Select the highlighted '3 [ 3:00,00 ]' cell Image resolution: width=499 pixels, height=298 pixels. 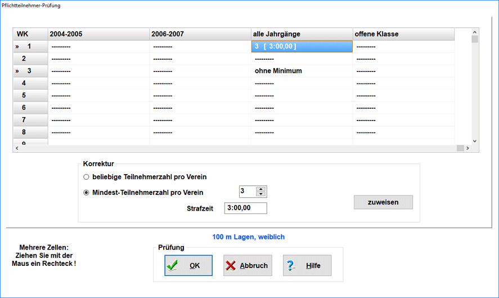click(302, 47)
